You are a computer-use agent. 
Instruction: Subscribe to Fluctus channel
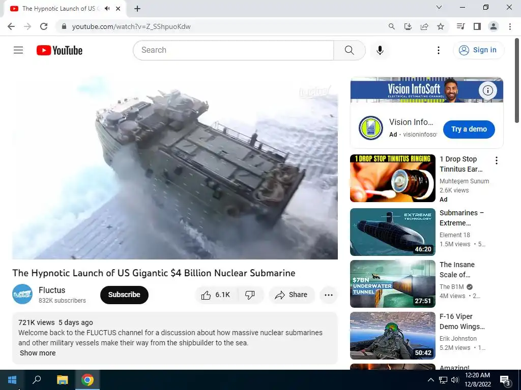124,295
